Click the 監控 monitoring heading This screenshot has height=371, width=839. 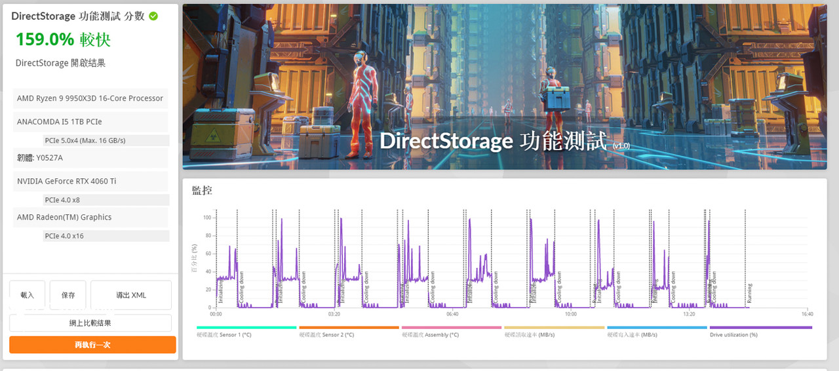(202, 191)
